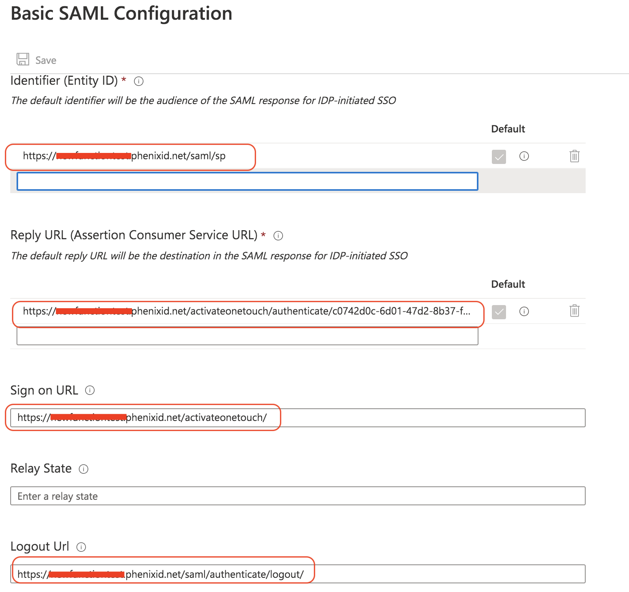This screenshot has width=629, height=592.
Task: Click the Save button label
Action: (x=46, y=60)
